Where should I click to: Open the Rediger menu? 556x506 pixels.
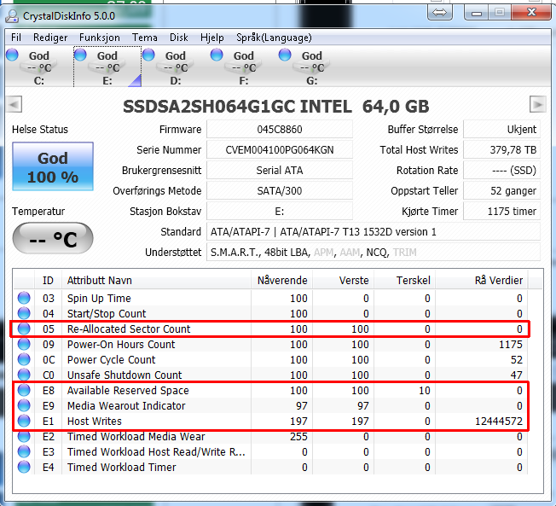click(50, 38)
